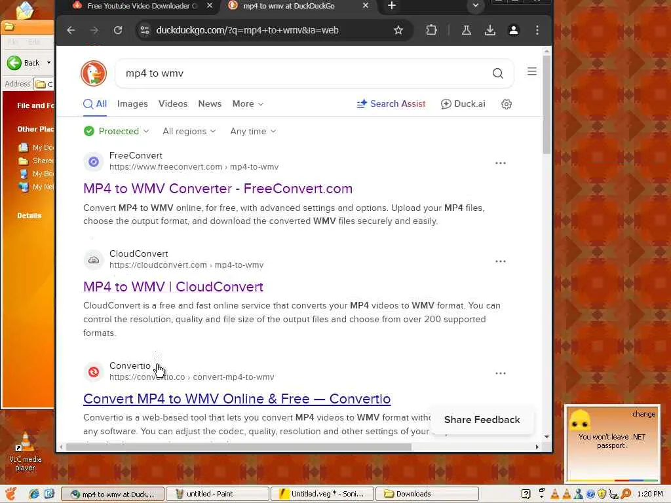Open Search Assist
The image size is (671, 503).
tap(391, 104)
